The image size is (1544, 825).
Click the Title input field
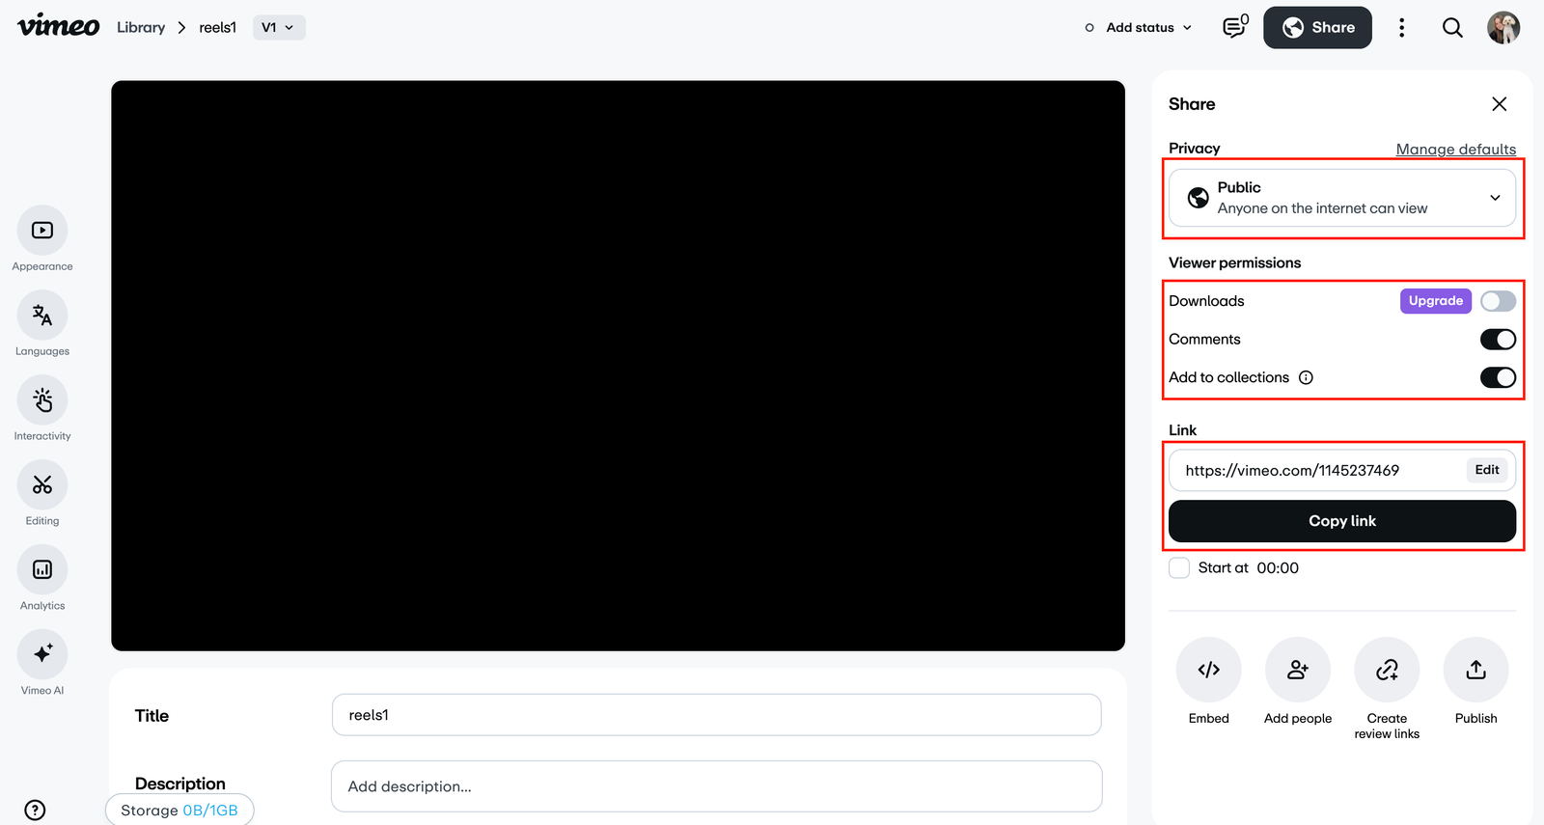(716, 715)
